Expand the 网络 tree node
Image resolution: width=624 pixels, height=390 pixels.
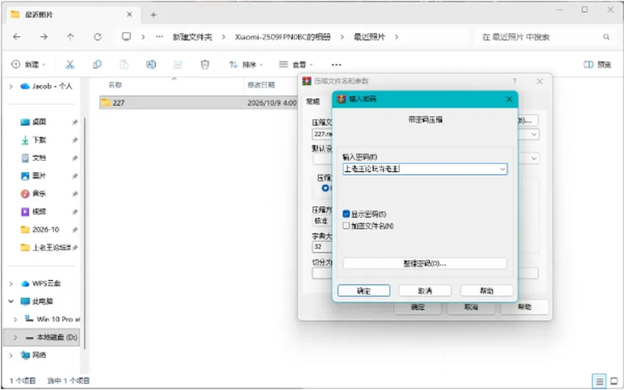(x=11, y=355)
